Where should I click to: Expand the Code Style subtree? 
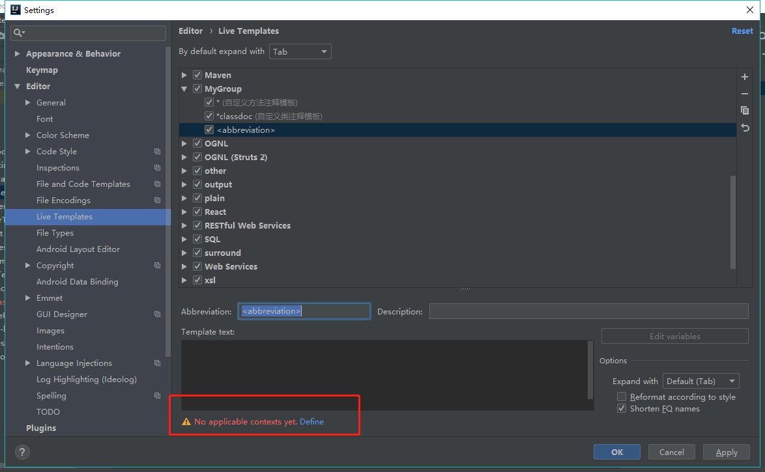[x=28, y=152]
